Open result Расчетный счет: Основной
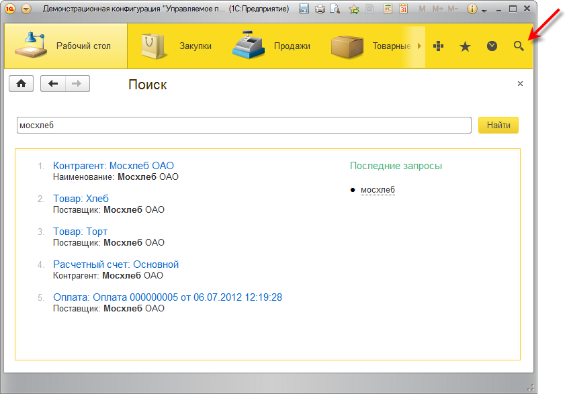Screen dimensions: 569x394 (x=116, y=264)
